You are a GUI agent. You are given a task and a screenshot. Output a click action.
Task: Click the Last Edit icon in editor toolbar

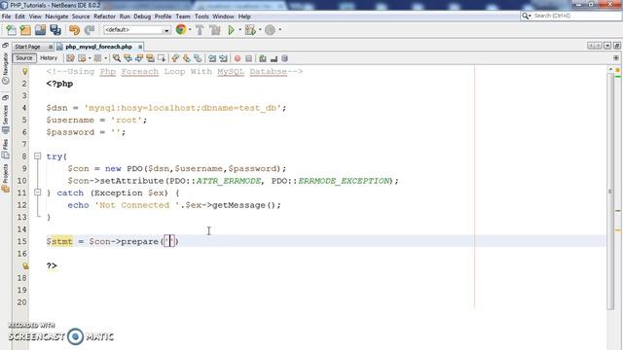point(70,58)
